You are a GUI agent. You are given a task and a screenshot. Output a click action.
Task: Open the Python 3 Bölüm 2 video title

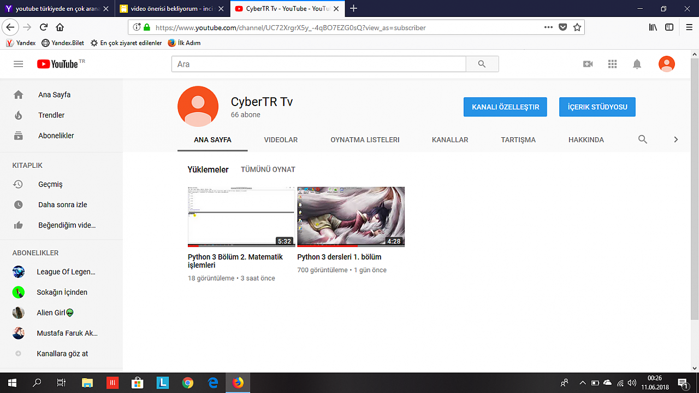tap(235, 261)
